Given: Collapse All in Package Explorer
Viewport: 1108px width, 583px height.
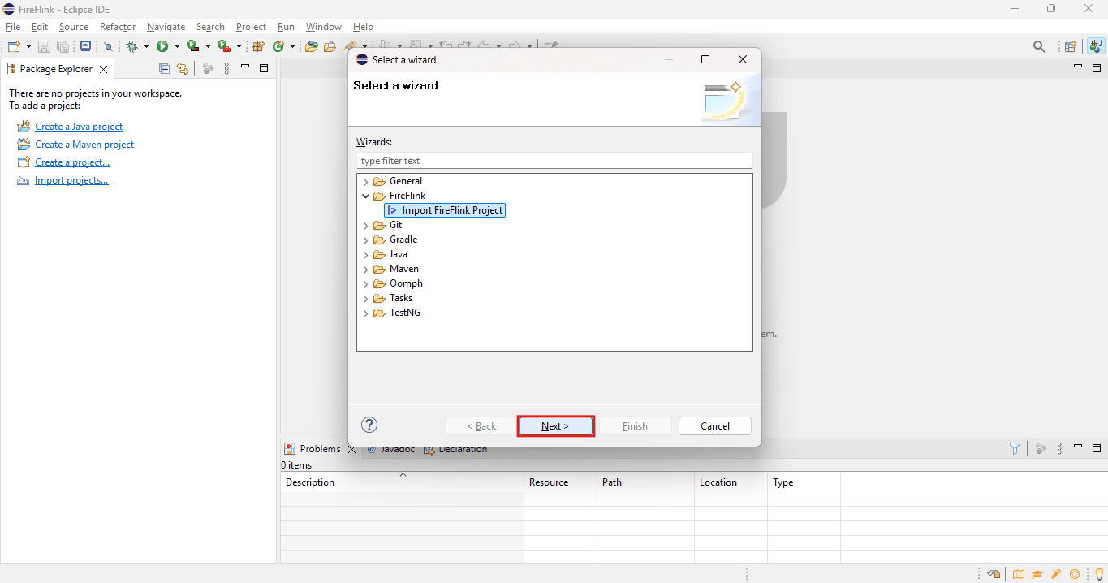Looking at the screenshot, I should (x=164, y=69).
